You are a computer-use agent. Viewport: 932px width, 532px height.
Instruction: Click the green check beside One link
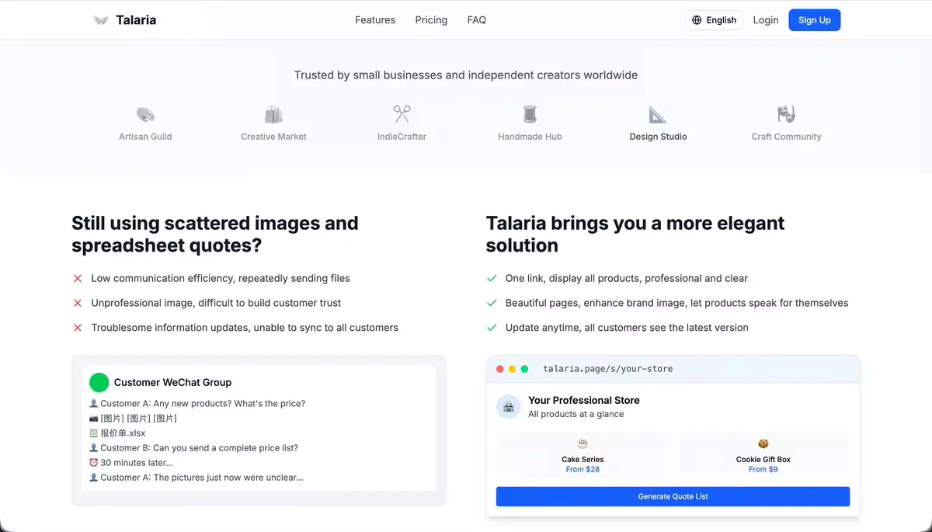[492, 278]
